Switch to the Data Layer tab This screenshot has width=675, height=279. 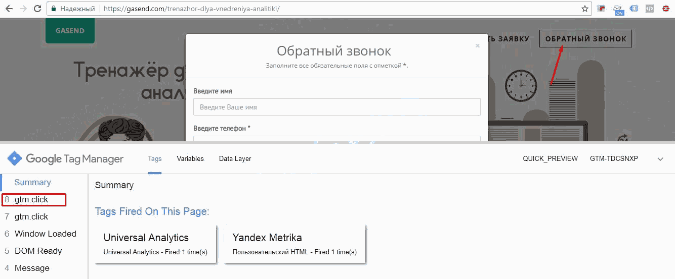pyautogui.click(x=235, y=158)
